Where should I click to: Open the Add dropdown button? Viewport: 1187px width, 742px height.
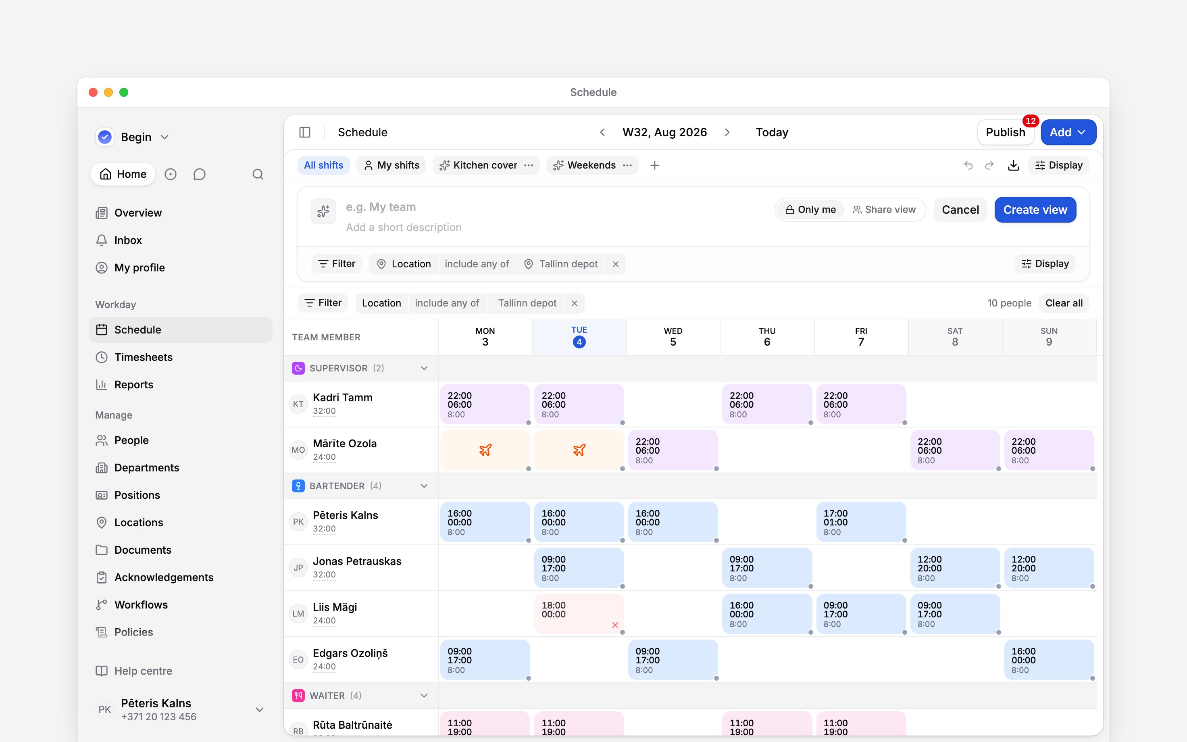coord(1068,133)
